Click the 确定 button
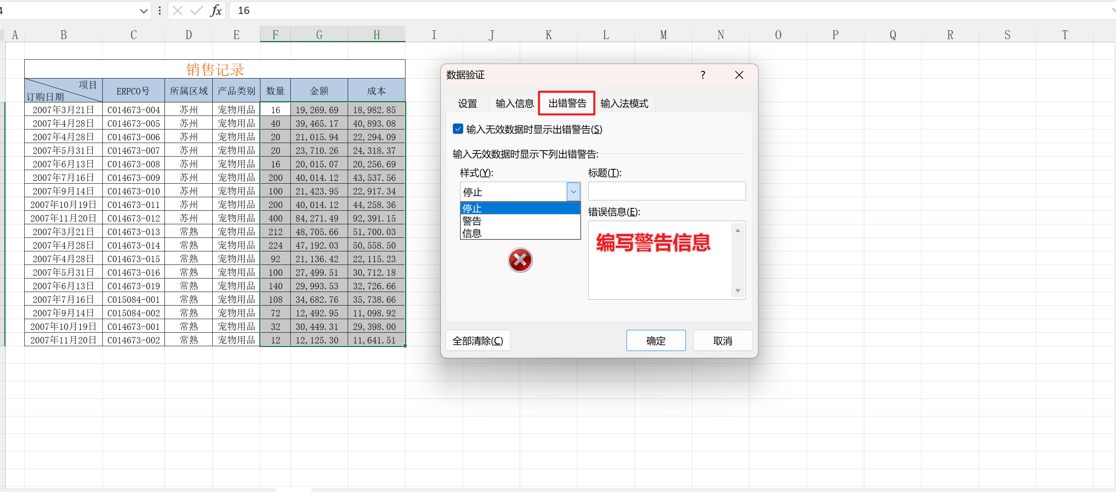Screen dimensions: 1116x492 (656, 341)
